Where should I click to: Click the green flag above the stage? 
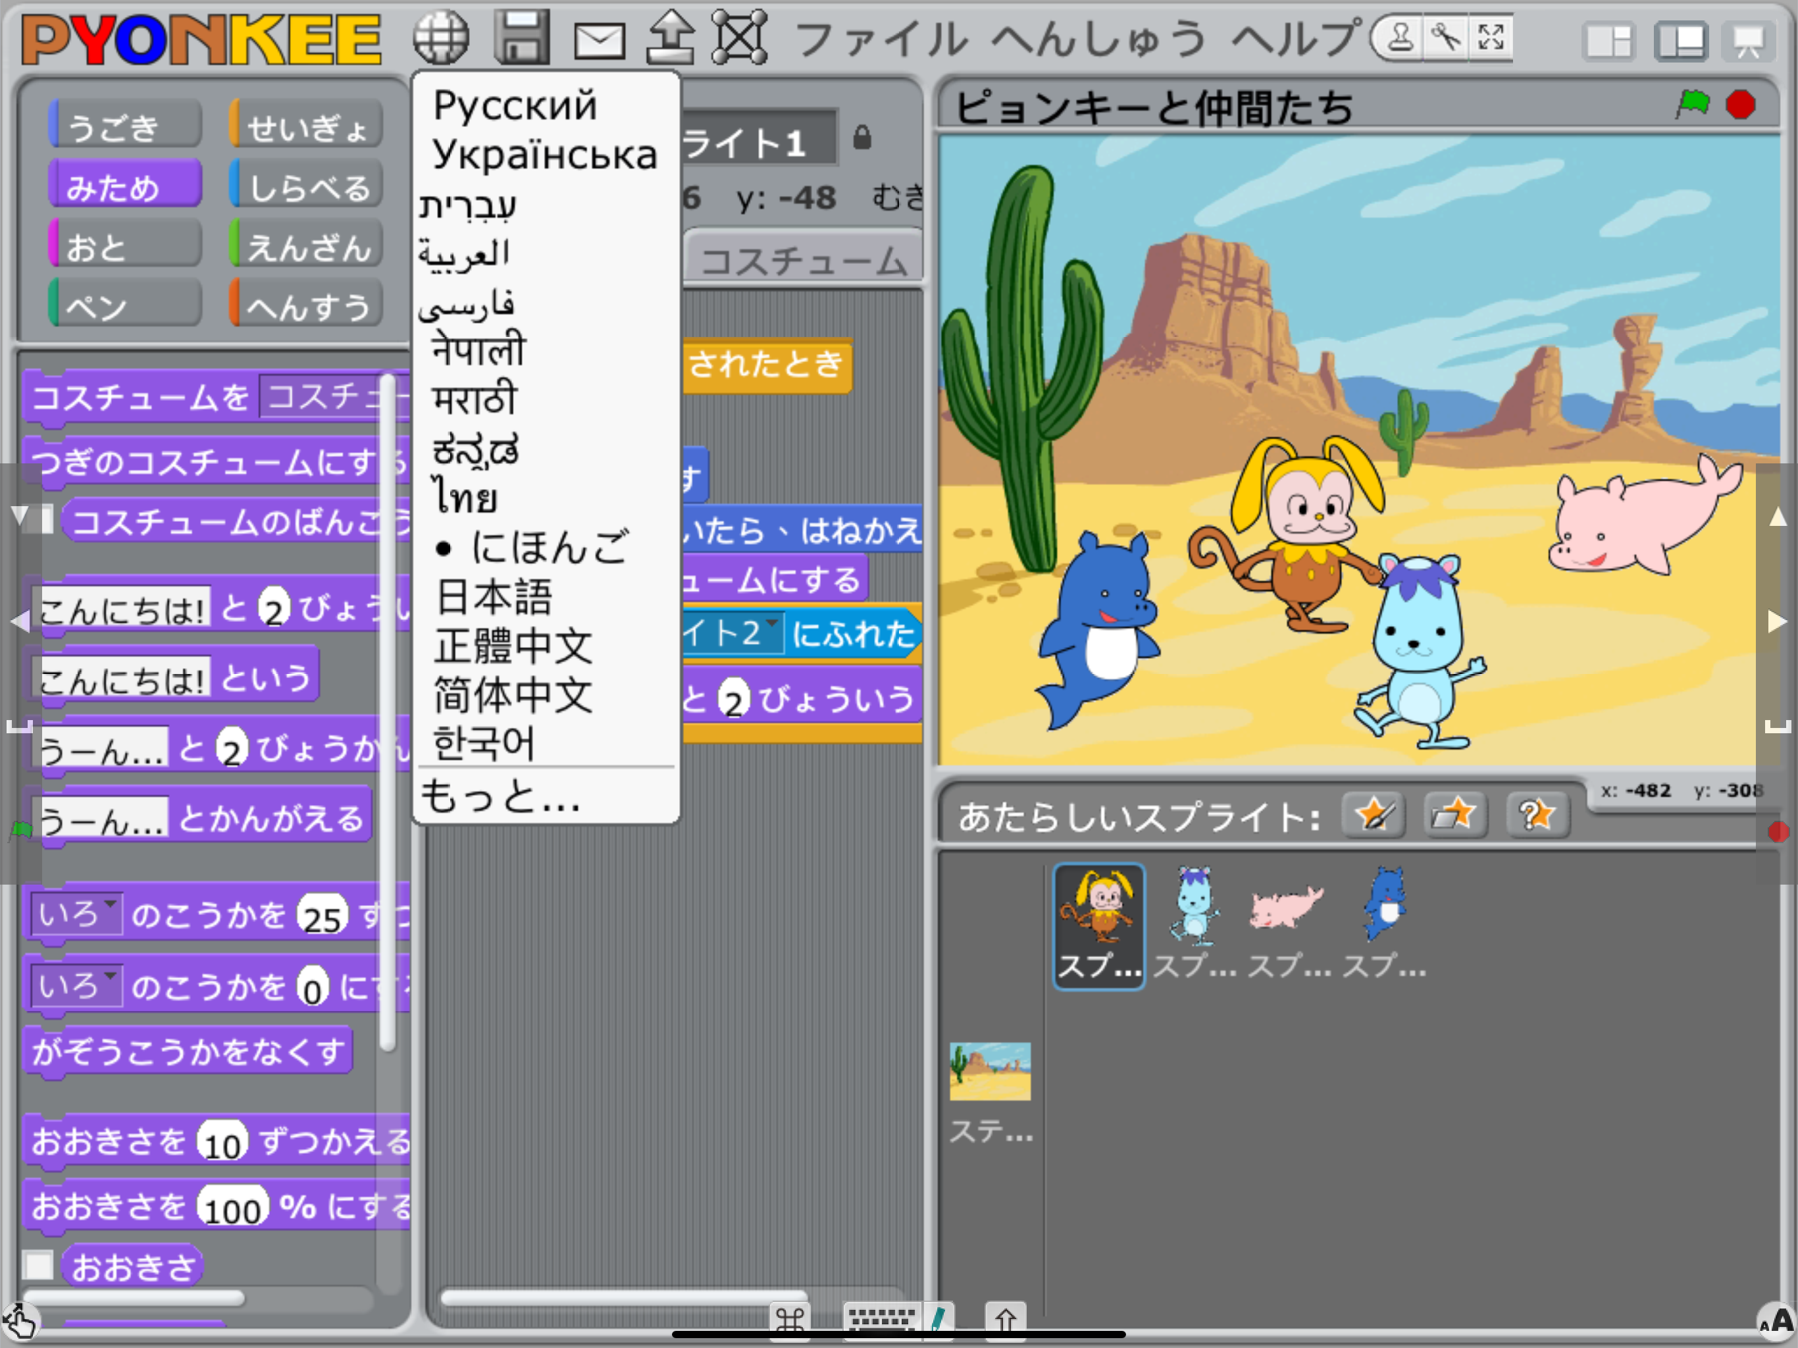tap(1692, 104)
